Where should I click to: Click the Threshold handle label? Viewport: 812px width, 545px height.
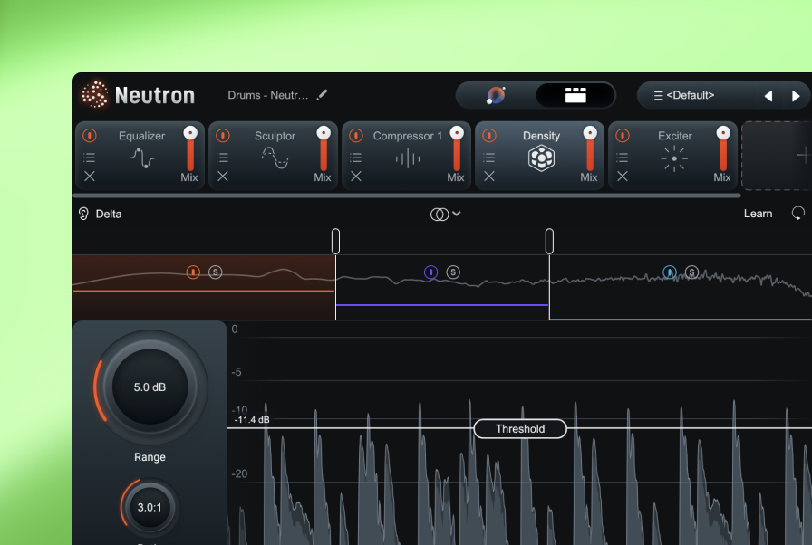coord(520,429)
